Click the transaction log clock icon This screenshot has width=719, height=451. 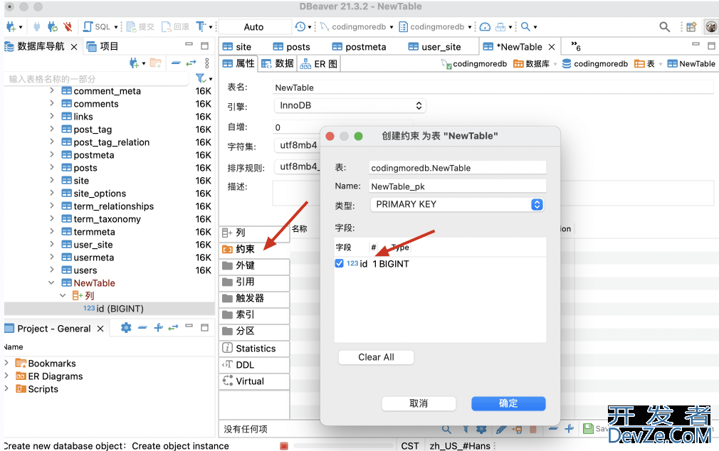click(300, 26)
